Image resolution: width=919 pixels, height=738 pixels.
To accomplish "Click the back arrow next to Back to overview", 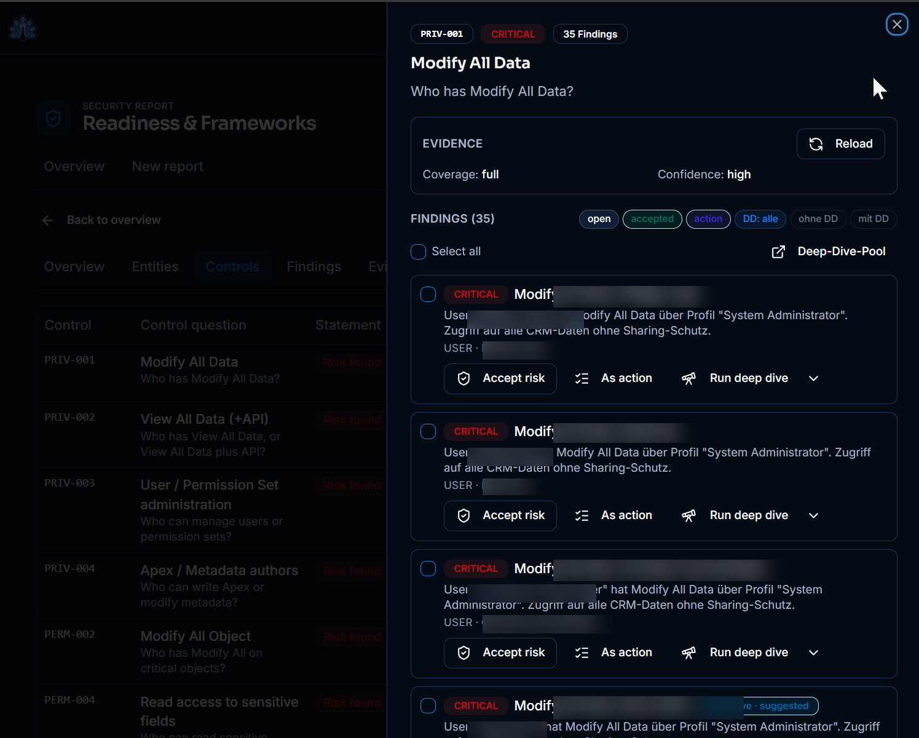I will click(x=48, y=220).
